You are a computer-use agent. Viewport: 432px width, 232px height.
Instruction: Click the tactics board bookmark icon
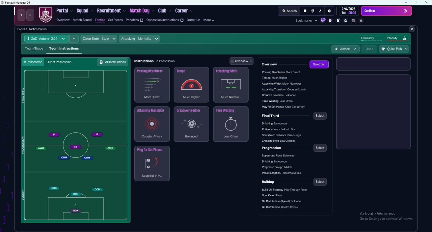338,21
